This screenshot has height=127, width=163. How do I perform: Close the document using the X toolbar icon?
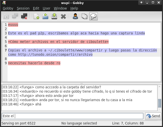[x=63, y=17]
